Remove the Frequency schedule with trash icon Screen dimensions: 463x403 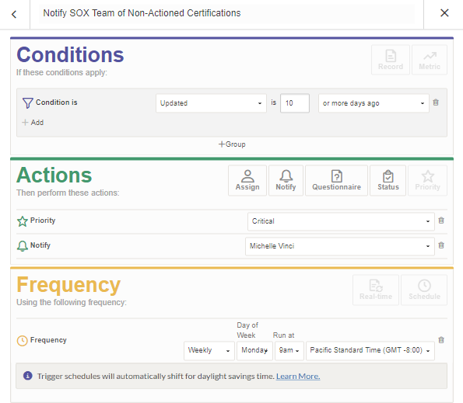441,340
